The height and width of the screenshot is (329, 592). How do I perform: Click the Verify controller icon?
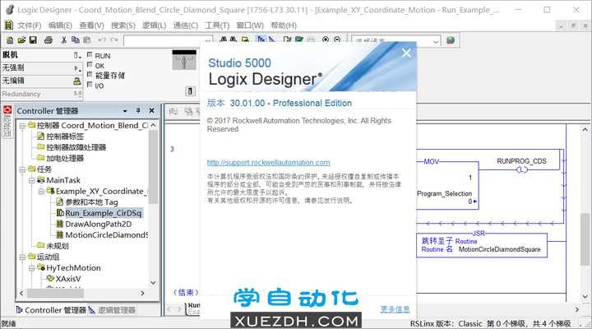click(x=299, y=39)
